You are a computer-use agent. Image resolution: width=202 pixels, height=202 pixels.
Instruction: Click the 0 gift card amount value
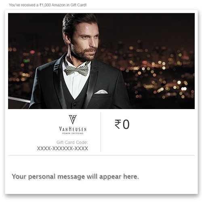(x=126, y=124)
